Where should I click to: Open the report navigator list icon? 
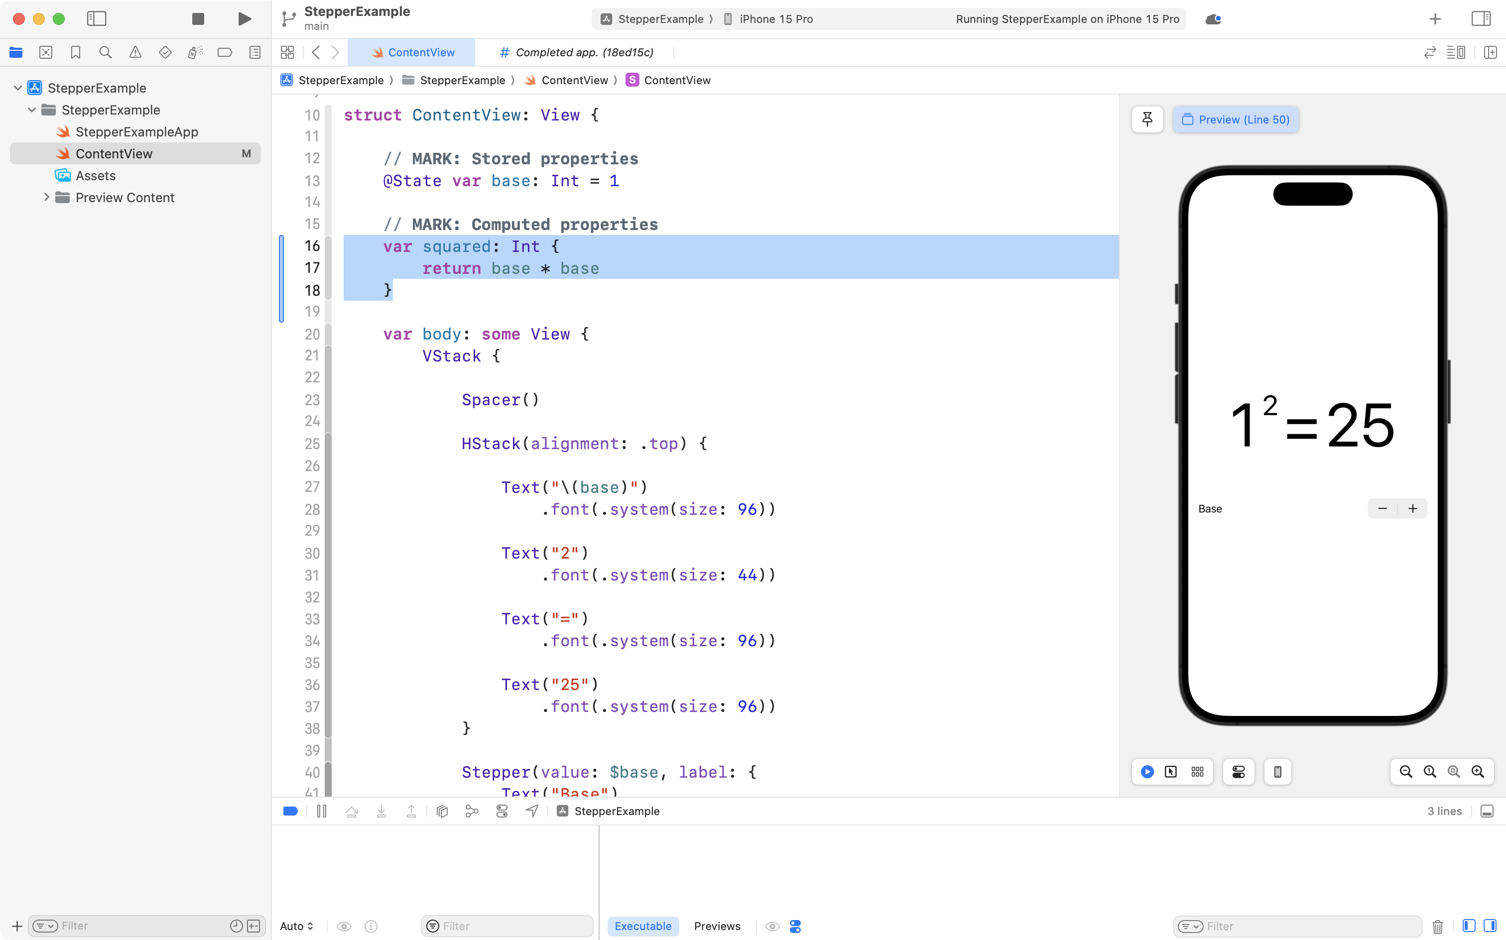[255, 52]
